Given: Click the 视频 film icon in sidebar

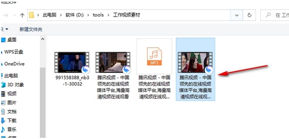Looking at the screenshot, I should 3,94.
